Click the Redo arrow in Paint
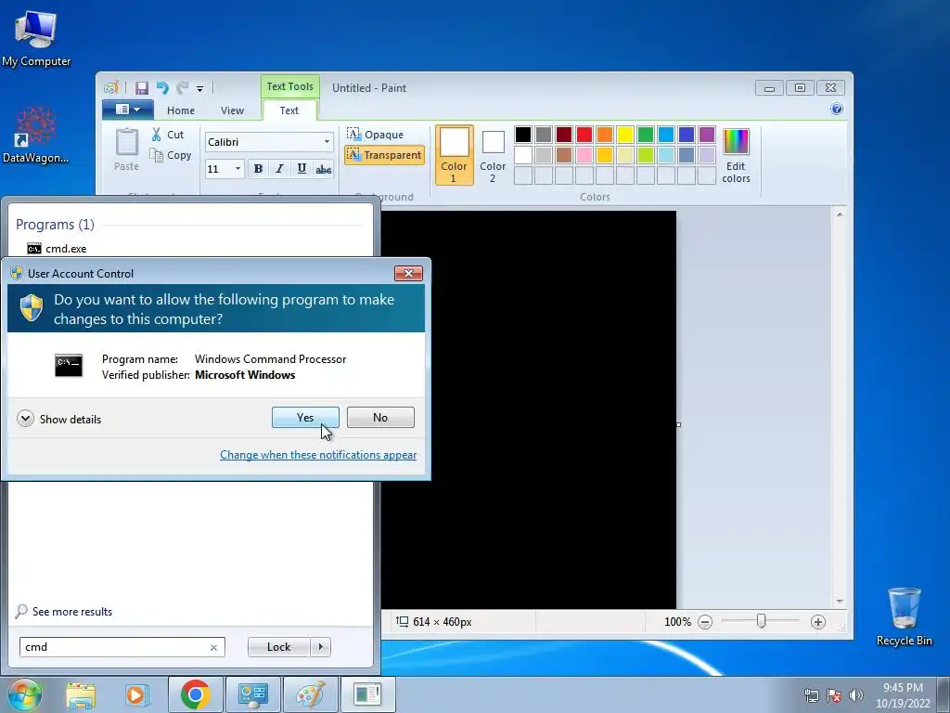950x713 pixels. coord(183,88)
